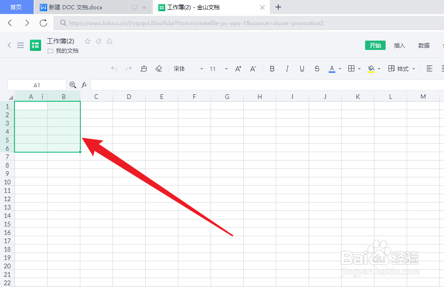Select row 10 header
The width and height of the screenshot is (444, 287).
[7, 182]
